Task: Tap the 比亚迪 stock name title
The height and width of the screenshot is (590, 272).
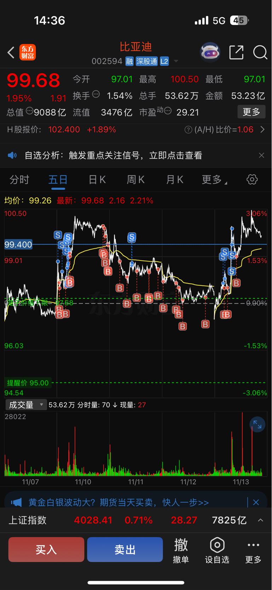Action: [136, 47]
